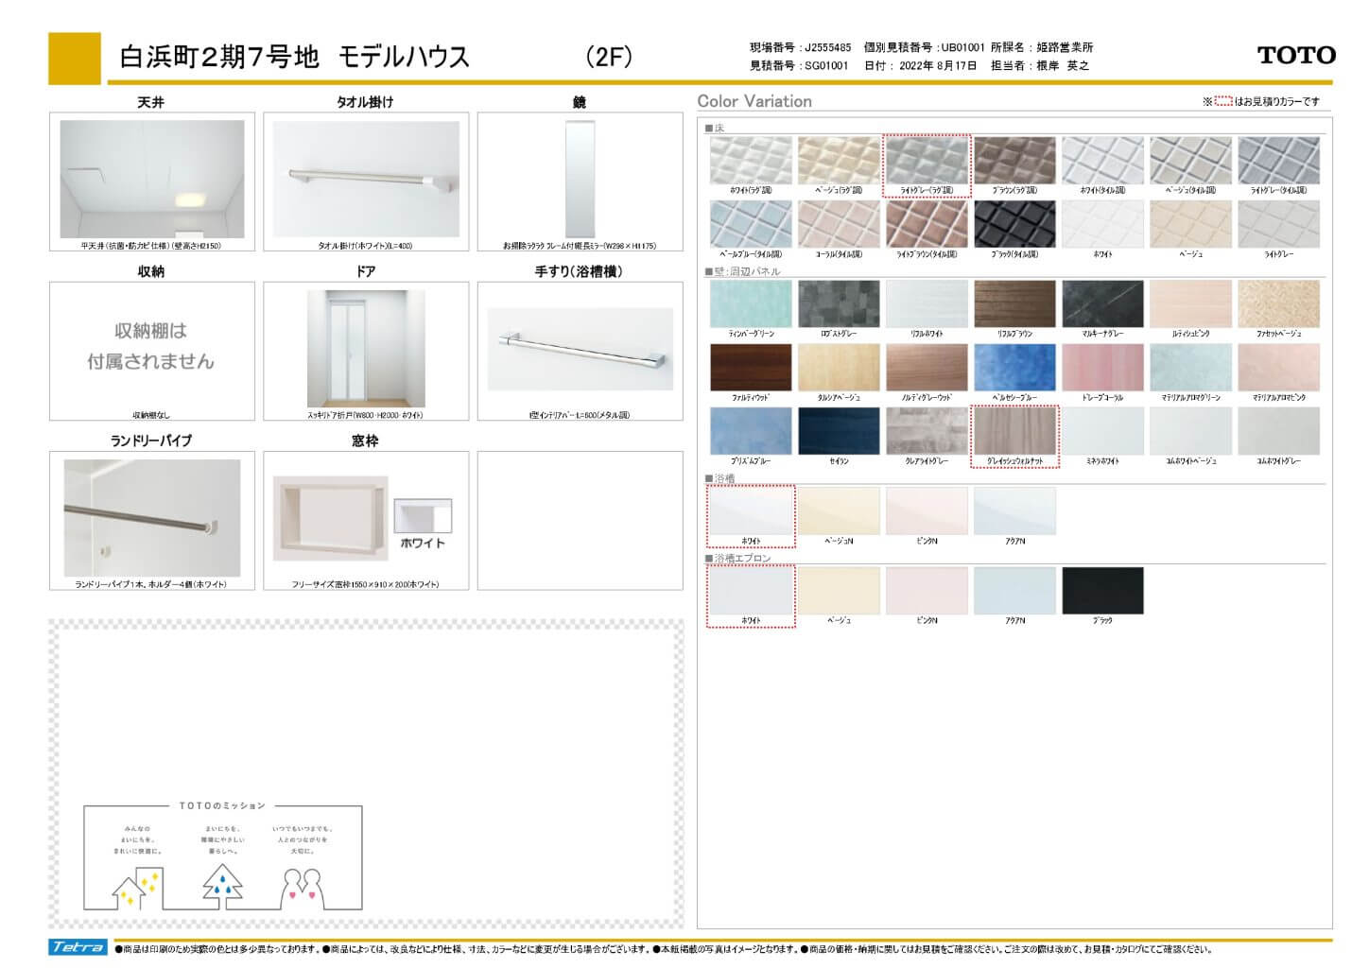
Task: Click the TOTO logo in the header
Action: (x=1296, y=56)
